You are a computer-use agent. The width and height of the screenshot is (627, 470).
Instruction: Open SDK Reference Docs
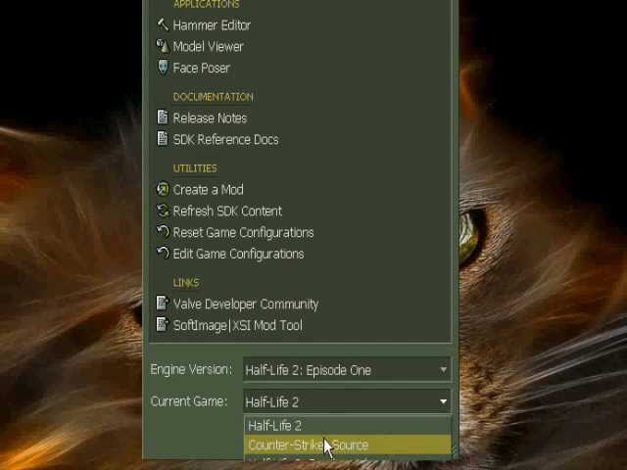click(225, 139)
